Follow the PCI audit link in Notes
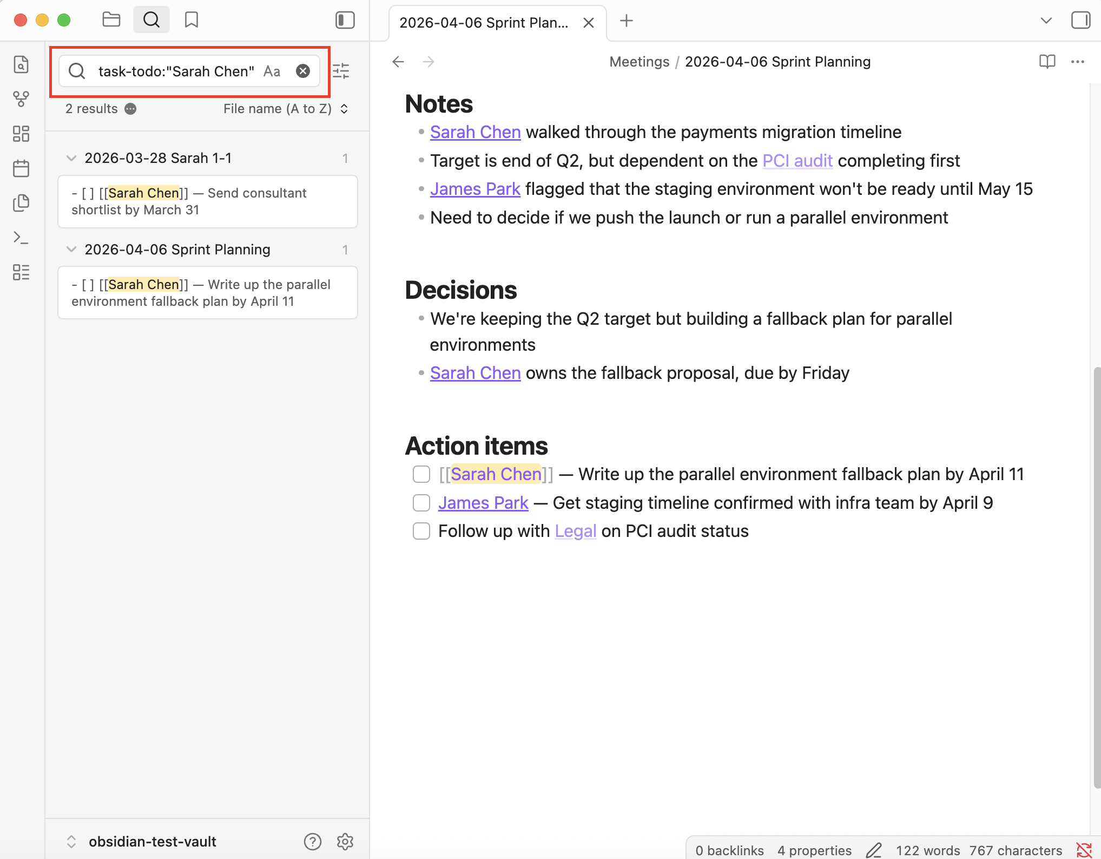1101x859 pixels. coord(797,160)
